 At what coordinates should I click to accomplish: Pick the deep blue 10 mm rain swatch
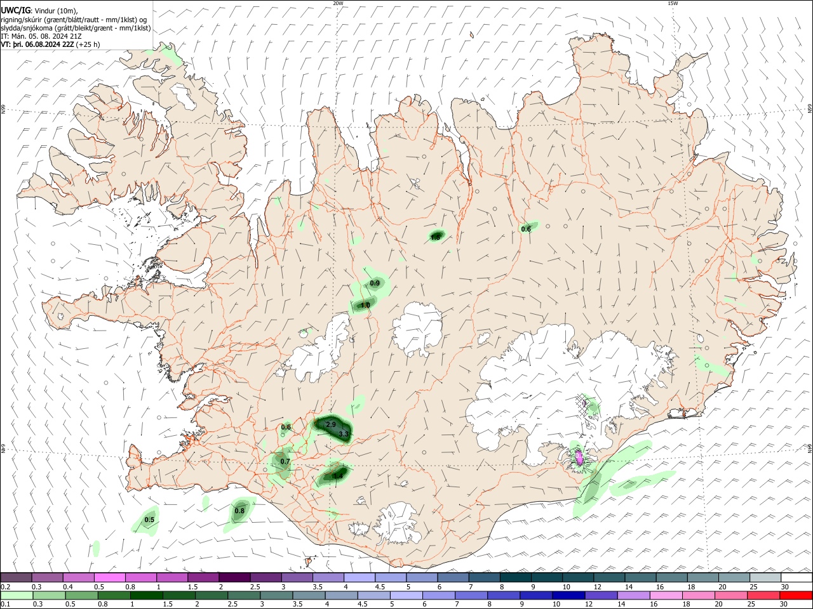point(568,596)
